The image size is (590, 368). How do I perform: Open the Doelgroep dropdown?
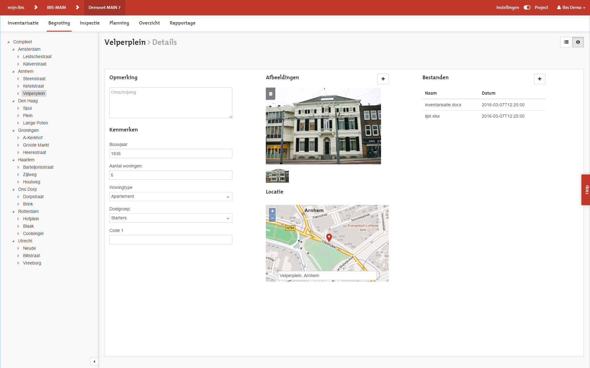tap(171, 218)
